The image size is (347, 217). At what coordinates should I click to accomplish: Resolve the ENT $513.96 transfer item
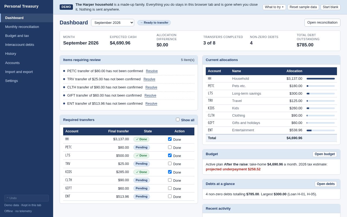pyautogui.click(x=151, y=104)
